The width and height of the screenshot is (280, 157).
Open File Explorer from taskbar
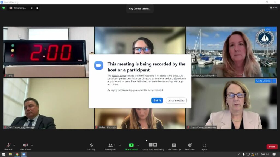(x=10, y=154)
